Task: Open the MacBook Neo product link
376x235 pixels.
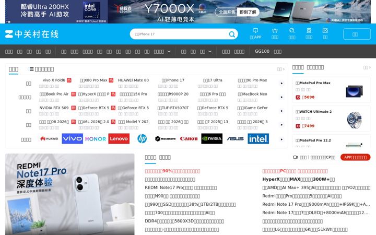Action: click(x=252, y=94)
